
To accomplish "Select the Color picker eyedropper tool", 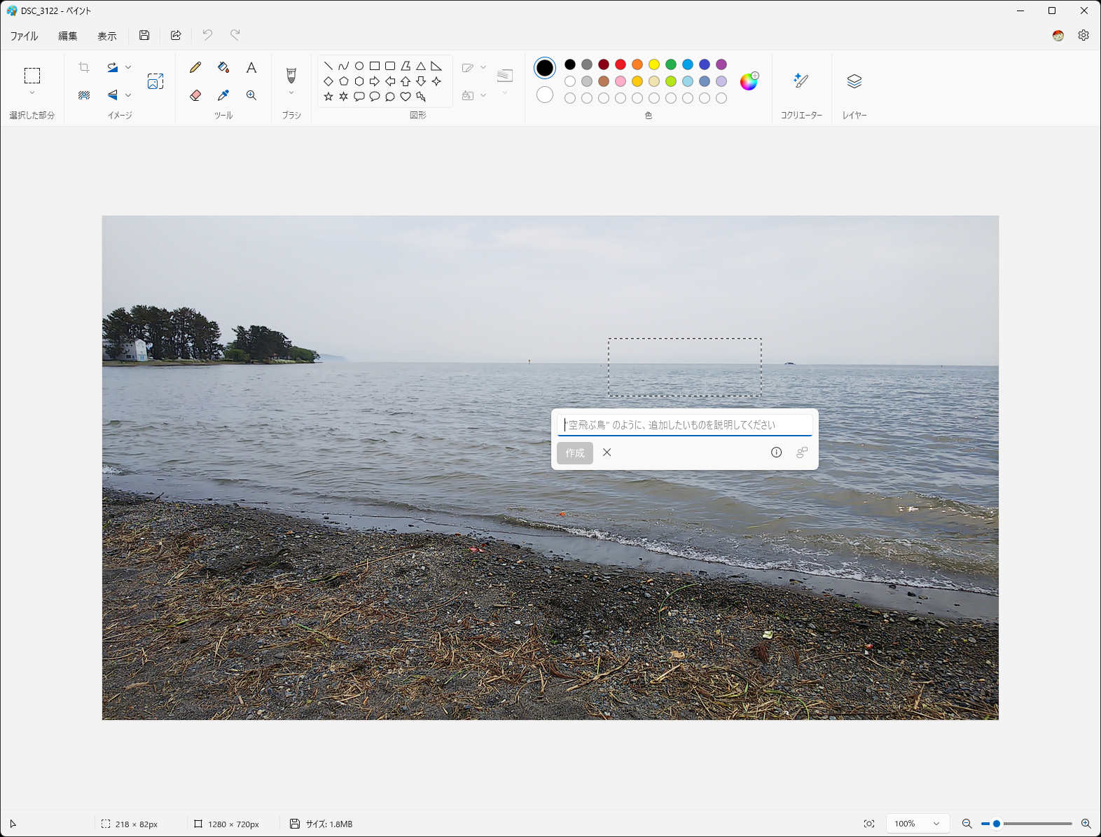I will tap(223, 95).
